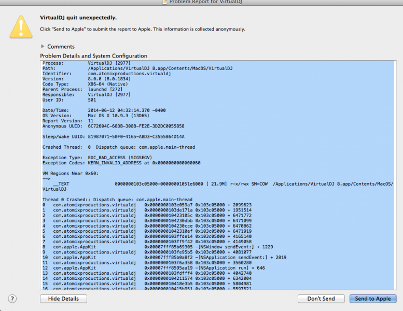Click the Path line showing /Applications/VirtualDJ 8.app
This screenshot has width=403, height=311.
click(137, 68)
